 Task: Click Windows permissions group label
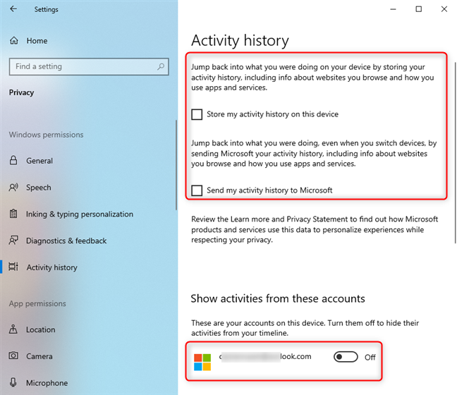coord(46,135)
